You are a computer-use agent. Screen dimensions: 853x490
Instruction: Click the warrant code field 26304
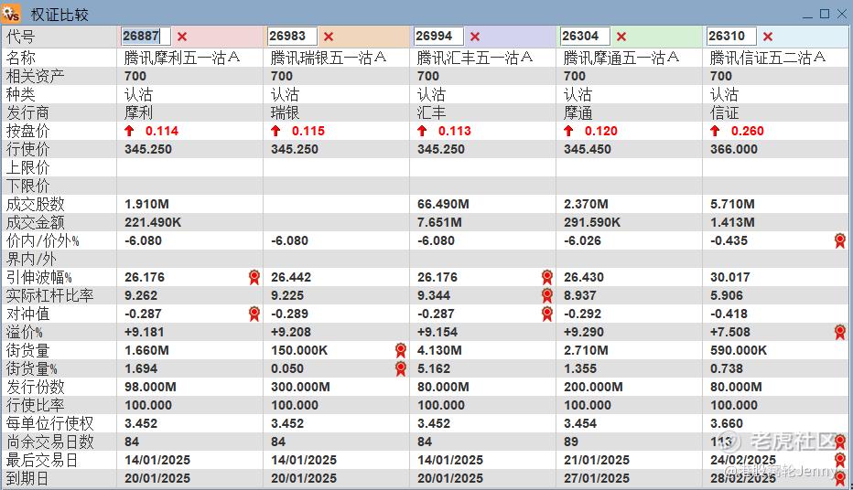(x=585, y=37)
